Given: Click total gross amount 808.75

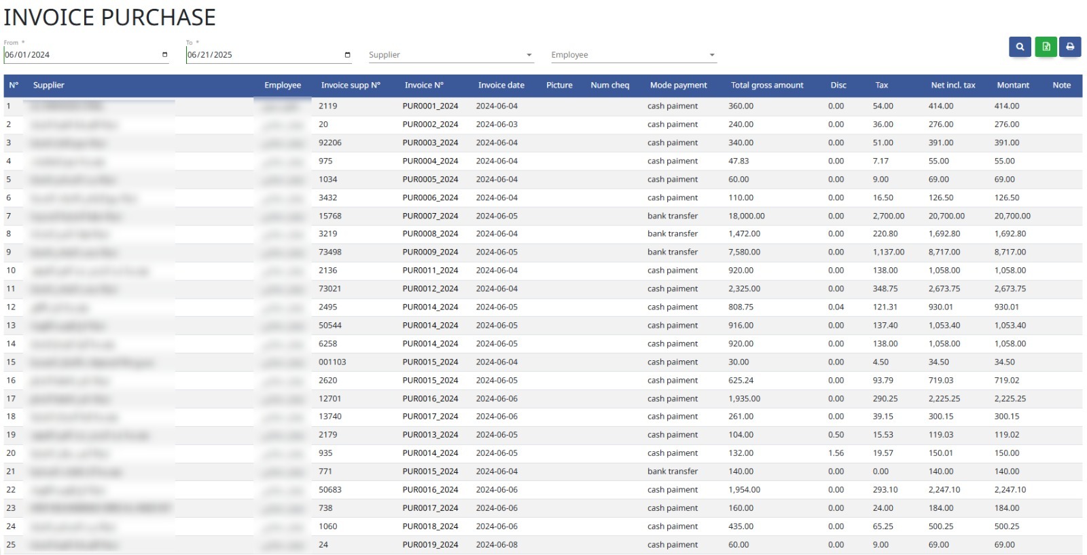Looking at the screenshot, I should [741, 307].
